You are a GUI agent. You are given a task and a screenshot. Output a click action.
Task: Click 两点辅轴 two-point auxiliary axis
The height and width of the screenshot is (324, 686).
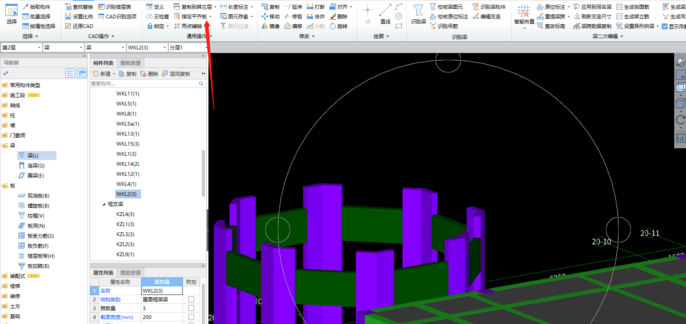tap(188, 26)
